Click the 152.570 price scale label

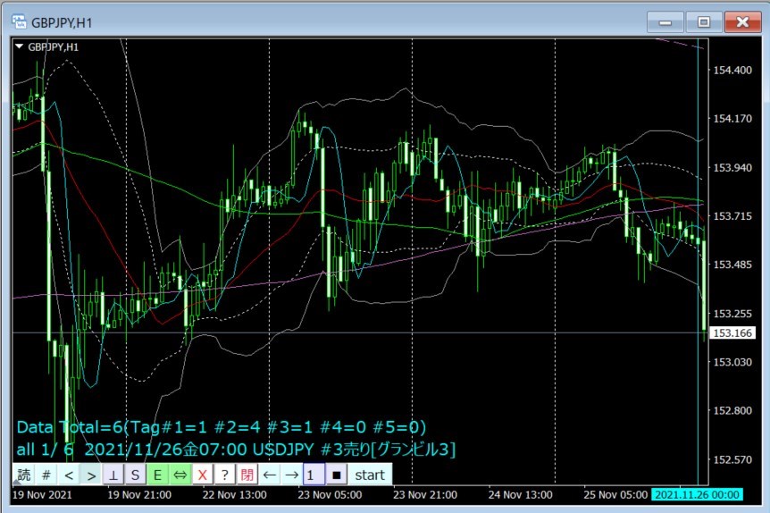coord(732,459)
